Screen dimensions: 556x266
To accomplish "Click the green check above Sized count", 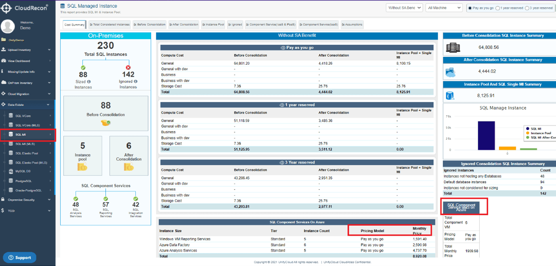I will click(x=83, y=68).
